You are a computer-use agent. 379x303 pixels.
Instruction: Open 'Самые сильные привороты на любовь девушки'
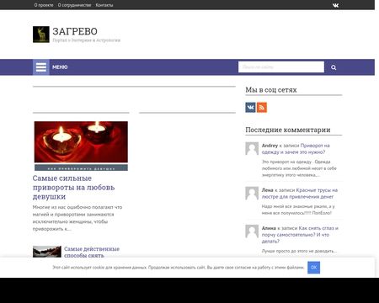(73, 188)
